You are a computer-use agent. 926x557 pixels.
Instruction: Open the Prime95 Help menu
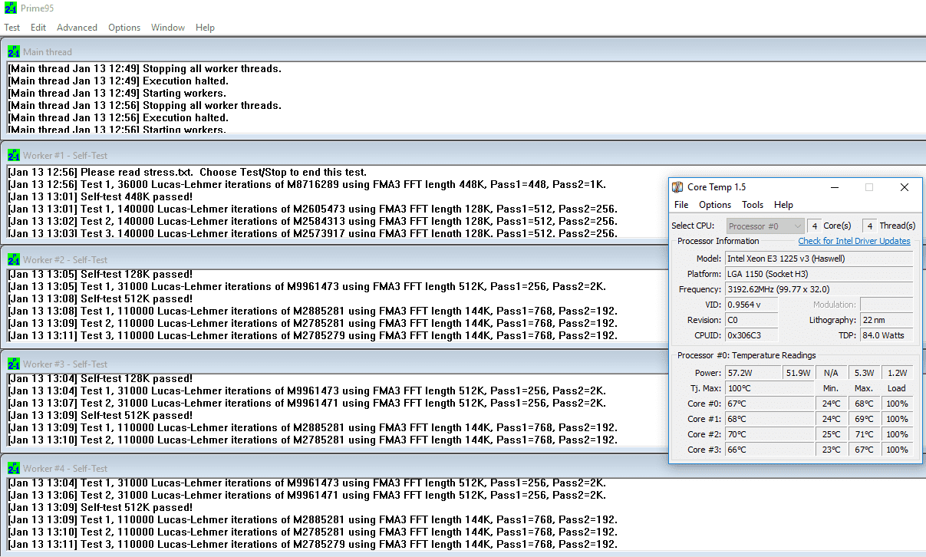pos(205,28)
